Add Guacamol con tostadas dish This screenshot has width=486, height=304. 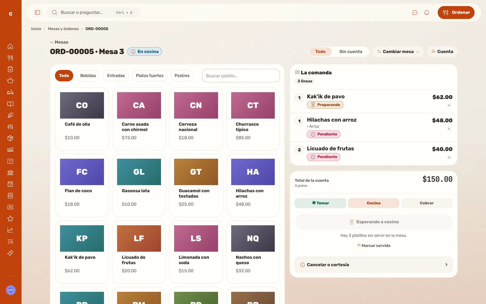(196, 185)
